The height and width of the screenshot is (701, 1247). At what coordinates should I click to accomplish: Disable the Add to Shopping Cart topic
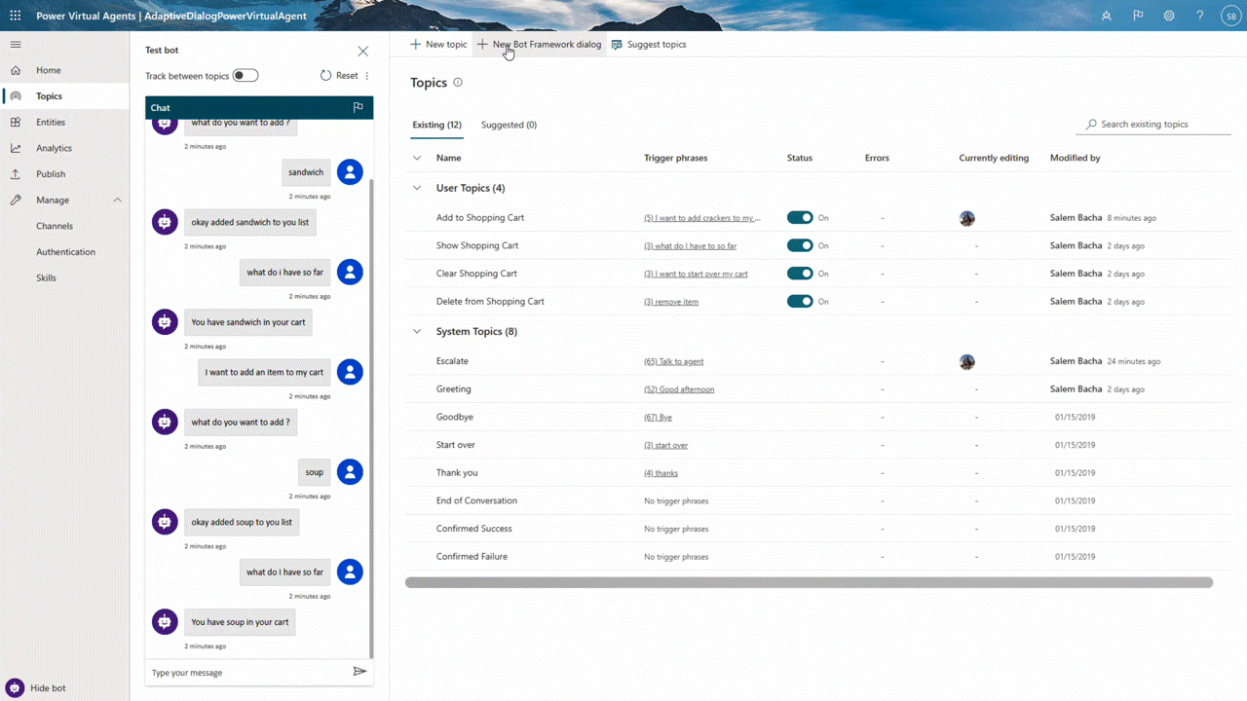tap(800, 217)
